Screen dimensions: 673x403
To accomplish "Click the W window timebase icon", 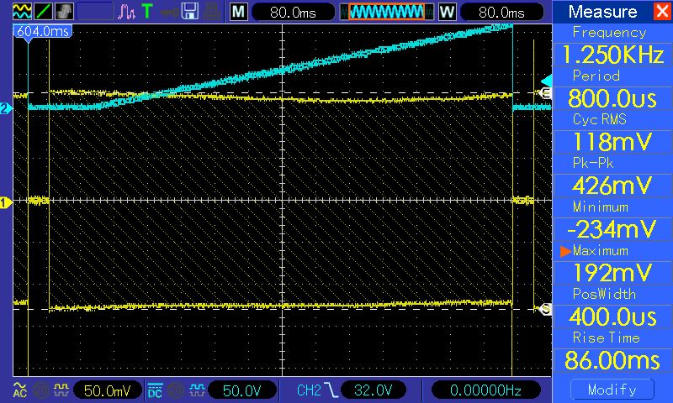I will 446,12.
